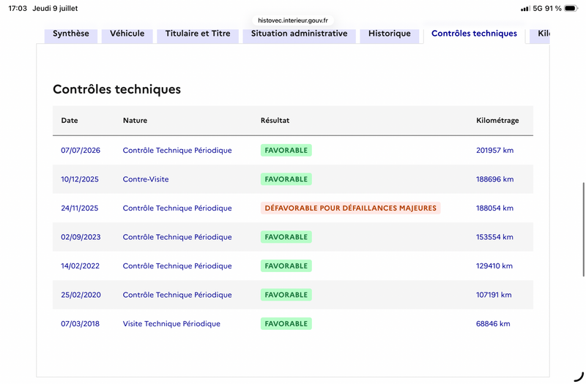The image size is (586, 384).
Task: Select the Contrôles techniques tab
Action: tap(474, 34)
